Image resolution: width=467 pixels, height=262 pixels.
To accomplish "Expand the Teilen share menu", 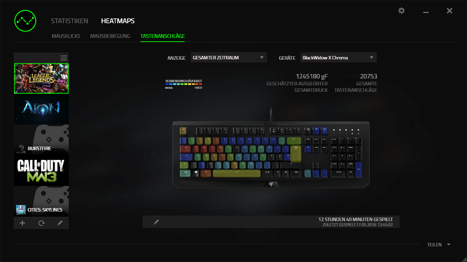I will (x=439, y=245).
